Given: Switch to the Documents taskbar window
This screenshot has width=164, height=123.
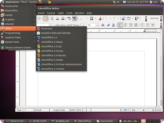Looking at the screenshot, I should pyautogui.click(x=107, y=121).
